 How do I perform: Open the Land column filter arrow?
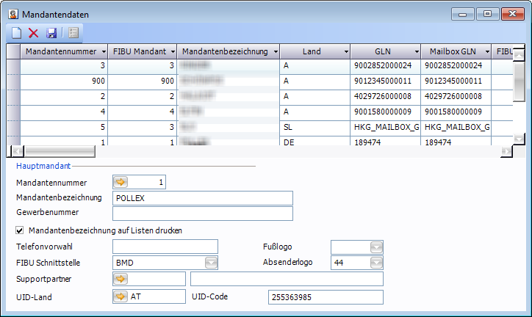click(345, 52)
